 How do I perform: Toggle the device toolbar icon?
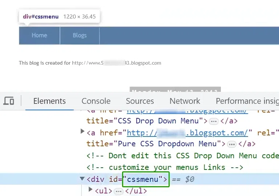(x=9, y=101)
